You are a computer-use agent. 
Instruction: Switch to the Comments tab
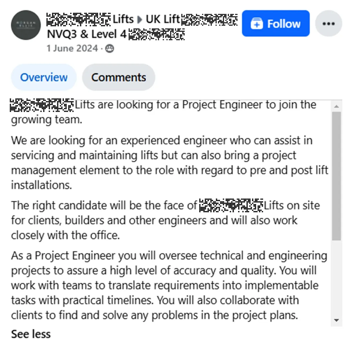[119, 77]
